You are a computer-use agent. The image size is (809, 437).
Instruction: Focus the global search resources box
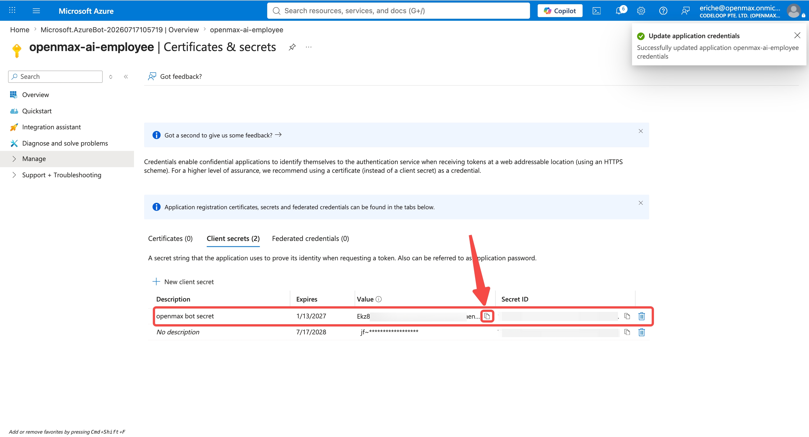(x=398, y=11)
